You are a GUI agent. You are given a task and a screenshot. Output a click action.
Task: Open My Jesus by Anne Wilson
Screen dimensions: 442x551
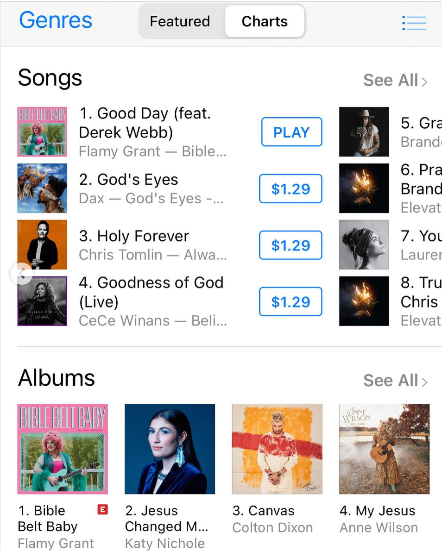click(x=384, y=449)
